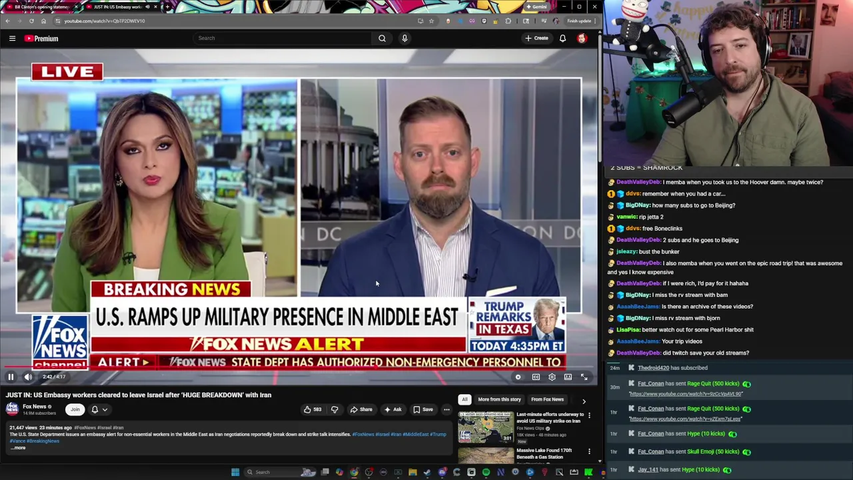Open options for Massive Lake Found video
This screenshot has height=480, width=853.
coord(589,451)
